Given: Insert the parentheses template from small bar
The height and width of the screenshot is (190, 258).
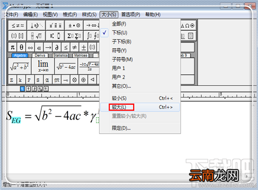Looking at the screenshot, I should 92,47.
